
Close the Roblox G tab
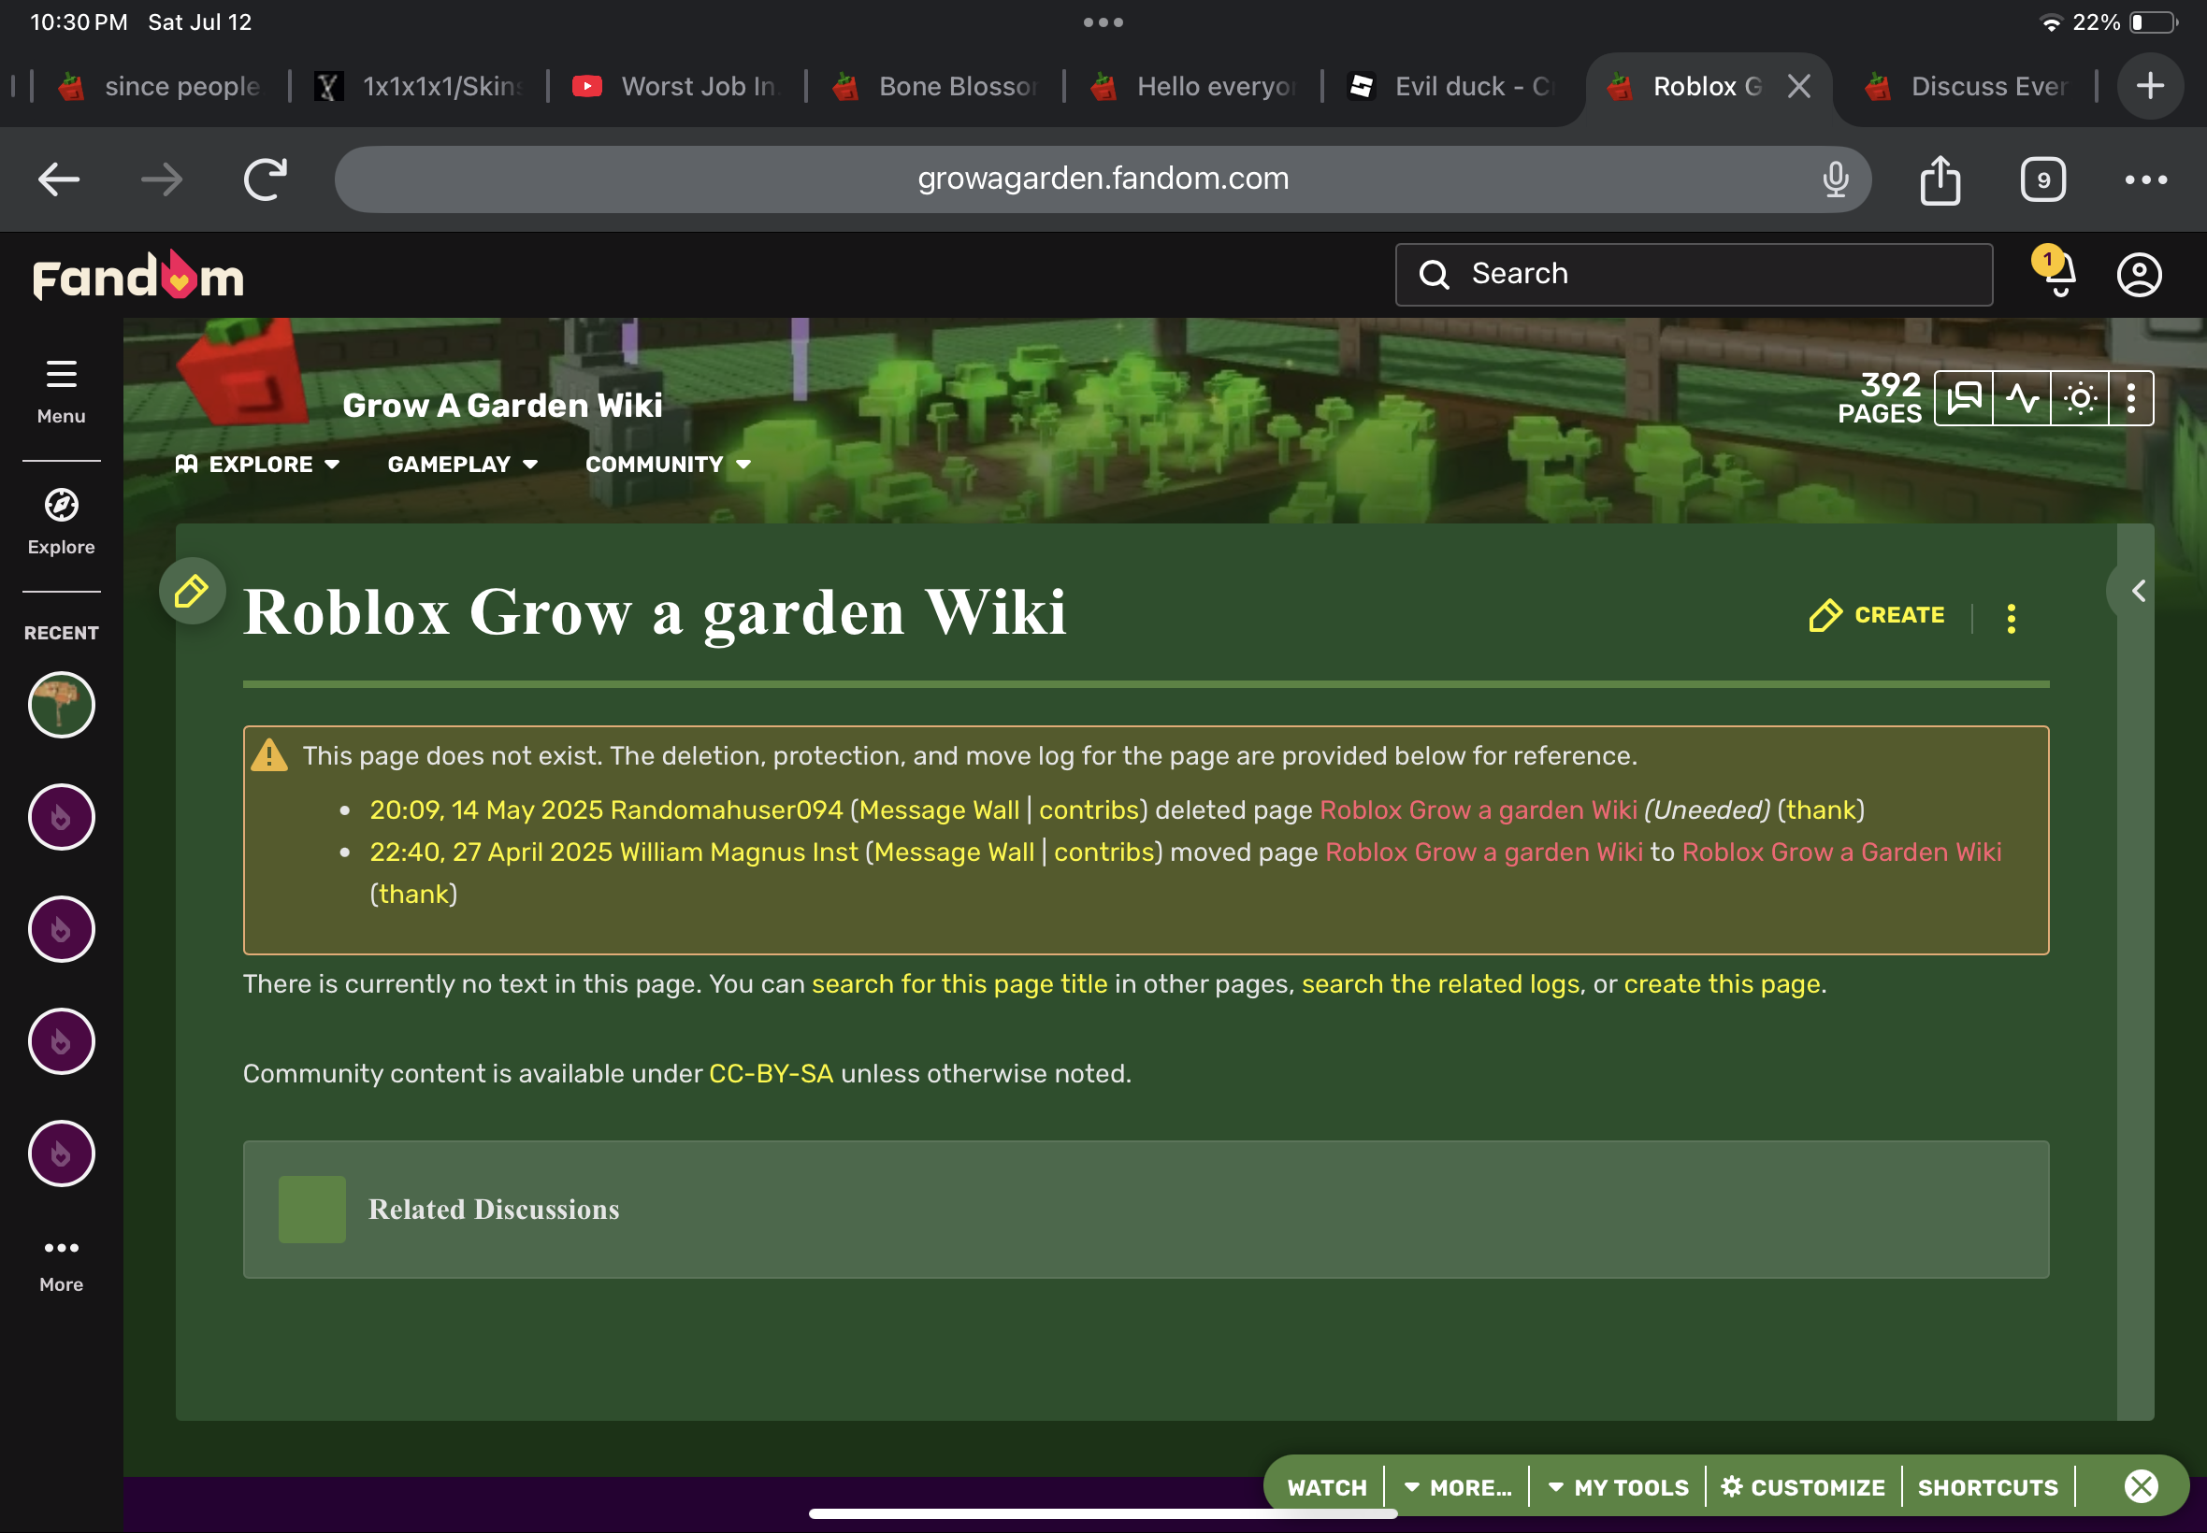[1798, 86]
